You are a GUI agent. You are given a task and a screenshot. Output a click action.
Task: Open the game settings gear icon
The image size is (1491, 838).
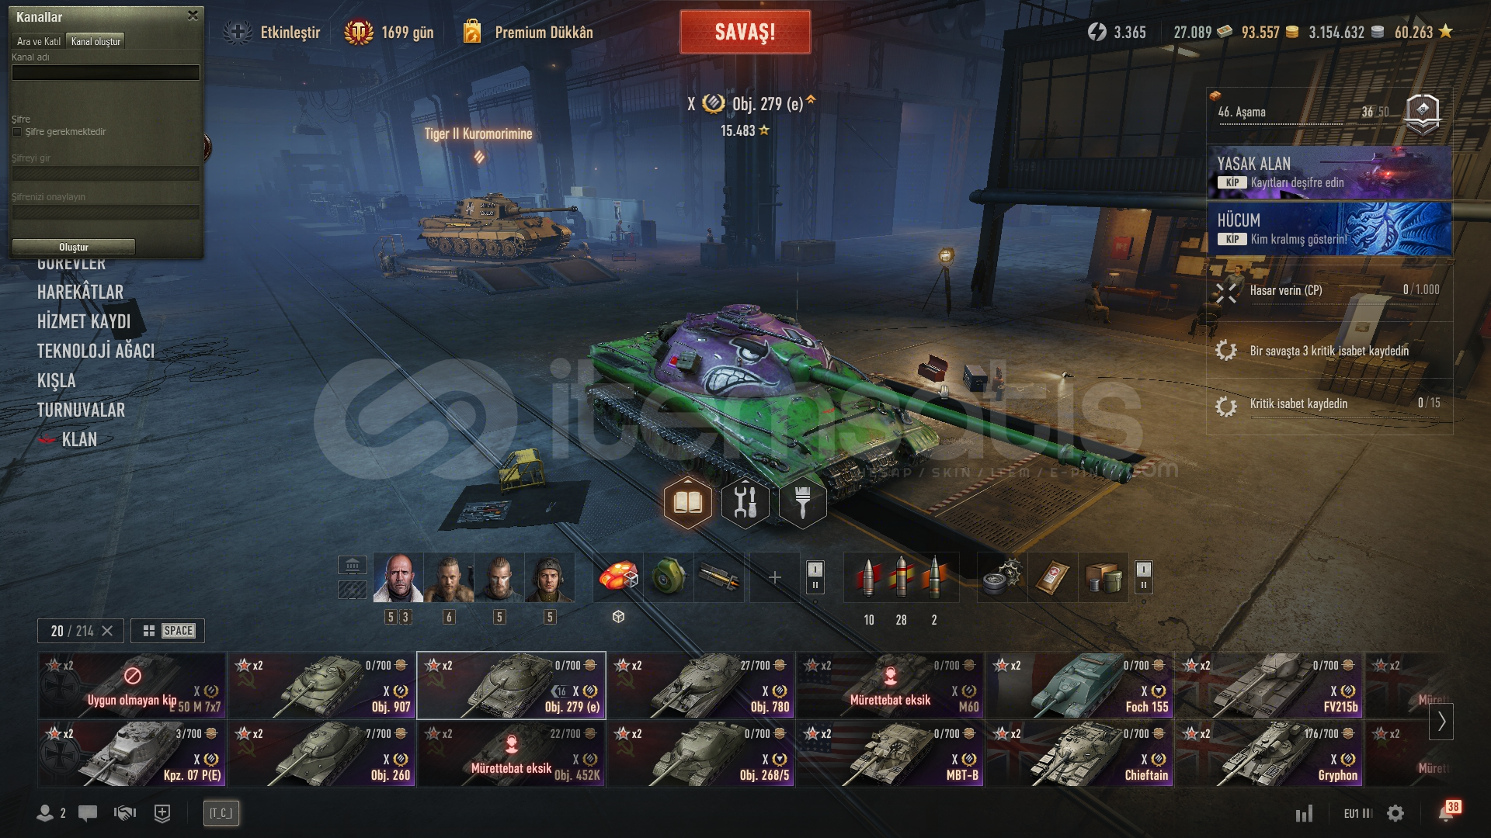(x=1395, y=813)
